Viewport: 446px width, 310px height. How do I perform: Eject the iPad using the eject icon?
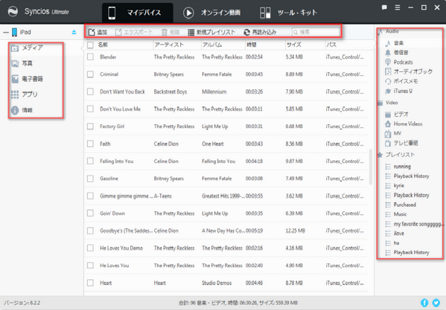coord(74,32)
